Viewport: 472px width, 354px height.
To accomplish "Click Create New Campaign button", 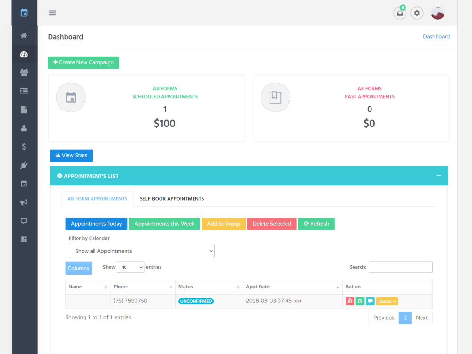I will tap(84, 63).
